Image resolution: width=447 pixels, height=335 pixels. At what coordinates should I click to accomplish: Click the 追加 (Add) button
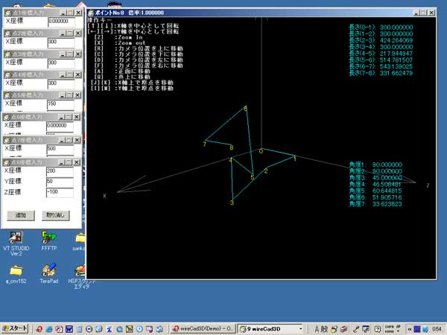pyautogui.click(x=21, y=214)
